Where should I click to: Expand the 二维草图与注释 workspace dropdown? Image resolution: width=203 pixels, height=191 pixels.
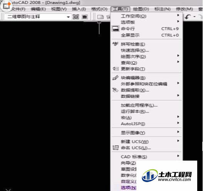click(x=68, y=17)
